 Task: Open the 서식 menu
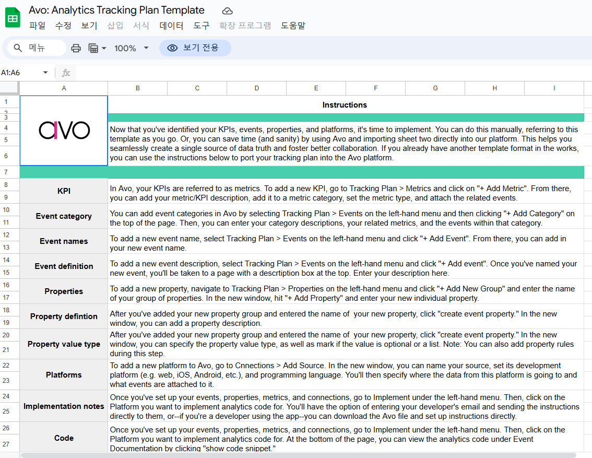pos(141,26)
